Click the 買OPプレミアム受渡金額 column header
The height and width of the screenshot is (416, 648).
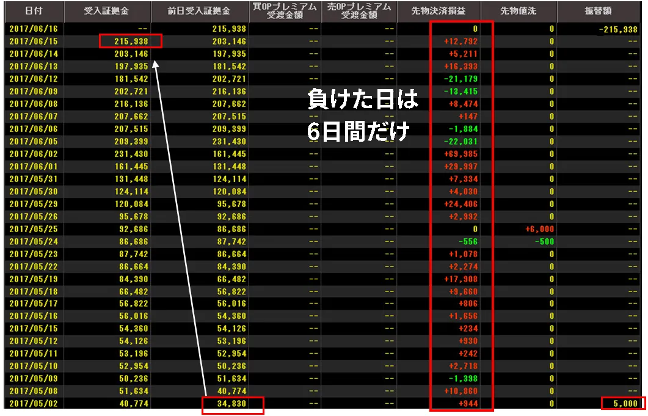pyautogui.click(x=285, y=11)
